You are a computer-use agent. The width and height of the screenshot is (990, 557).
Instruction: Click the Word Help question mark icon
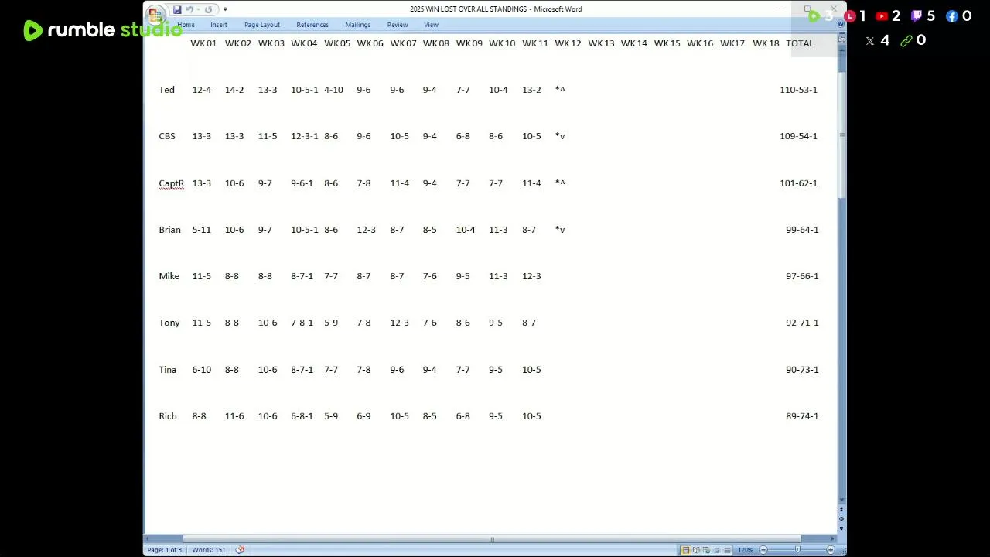[841, 23]
